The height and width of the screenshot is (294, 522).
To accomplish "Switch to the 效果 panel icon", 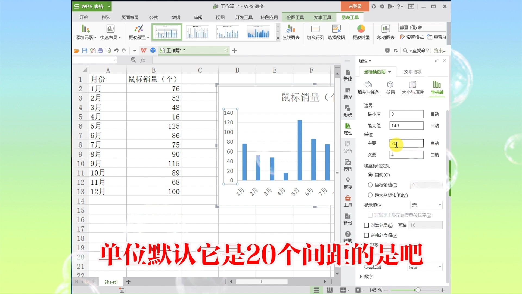I will [x=390, y=87].
